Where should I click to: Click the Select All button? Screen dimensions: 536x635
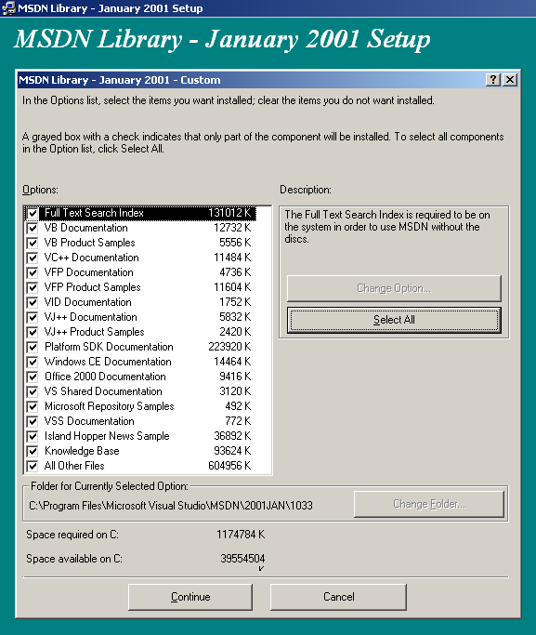pyautogui.click(x=394, y=320)
